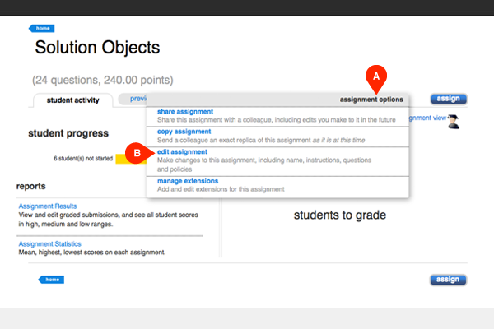Select edit assignment in the options menu
The height and width of the screenshot is (329, 494).
[182, 151]
